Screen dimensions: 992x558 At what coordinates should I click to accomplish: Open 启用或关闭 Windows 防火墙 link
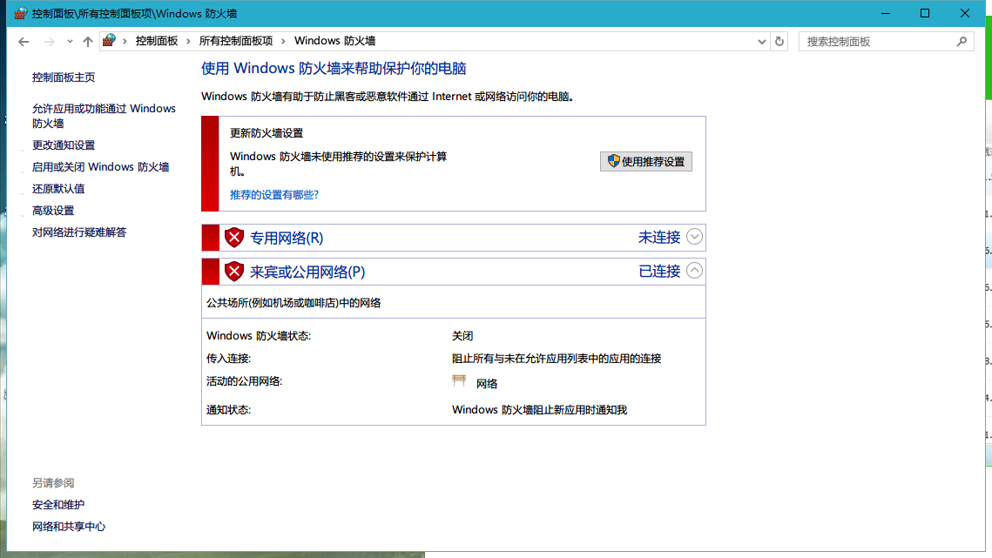click(100, 167)
